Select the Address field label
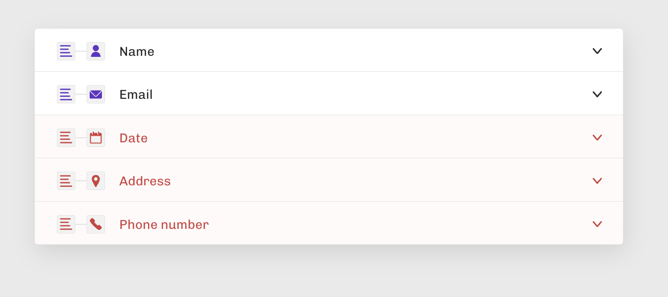The width and height of the screenshot is (668, 297). (x=145, y=181)
